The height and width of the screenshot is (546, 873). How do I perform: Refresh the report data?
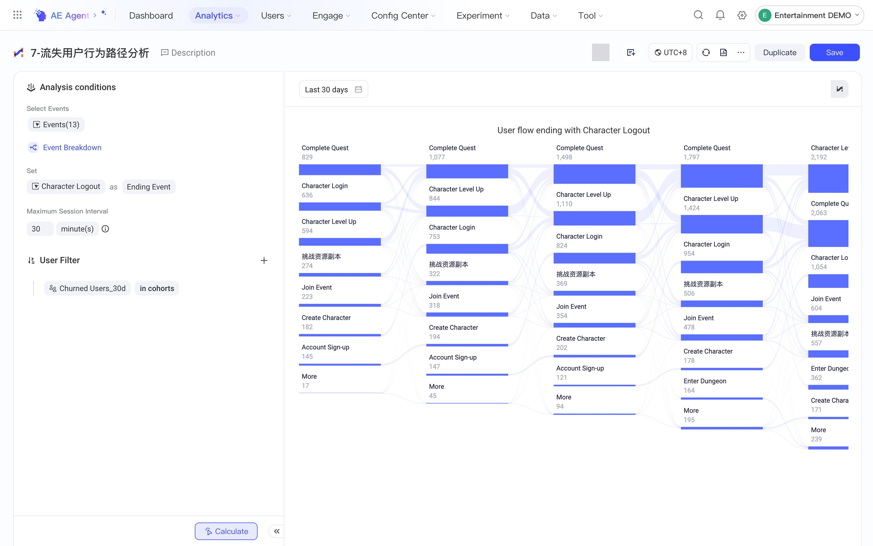(706, 52)
